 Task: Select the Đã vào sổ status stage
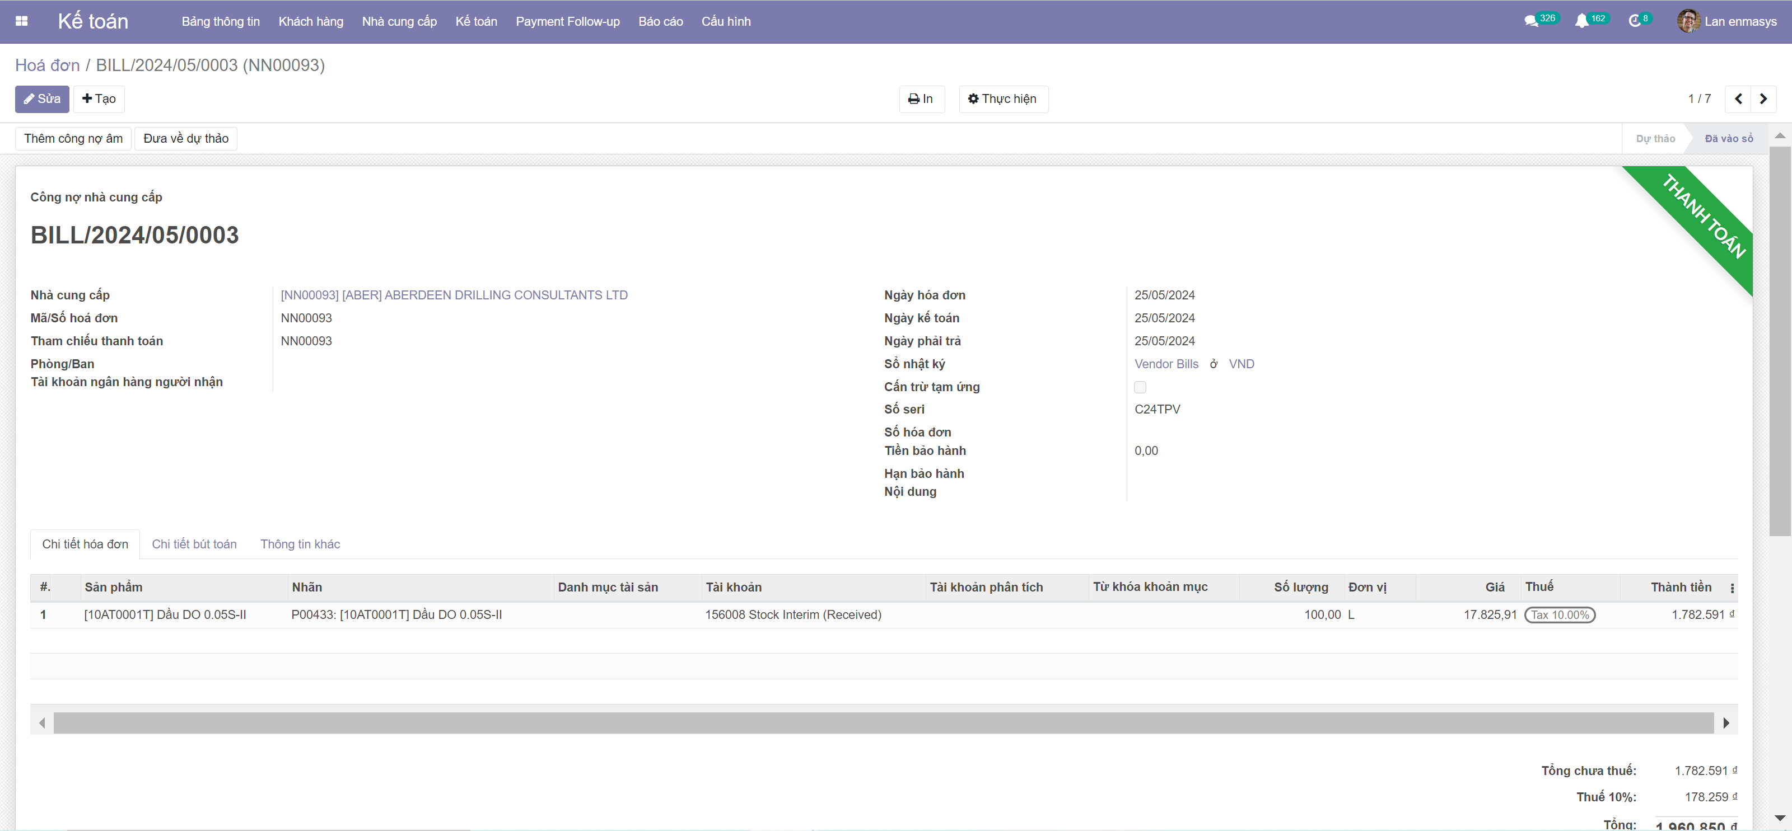pos(1728,138)
